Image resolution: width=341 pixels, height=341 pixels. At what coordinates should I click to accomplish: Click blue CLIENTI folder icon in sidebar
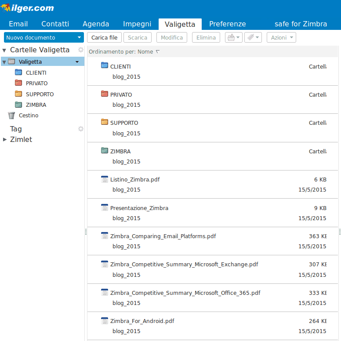[18, 72]
